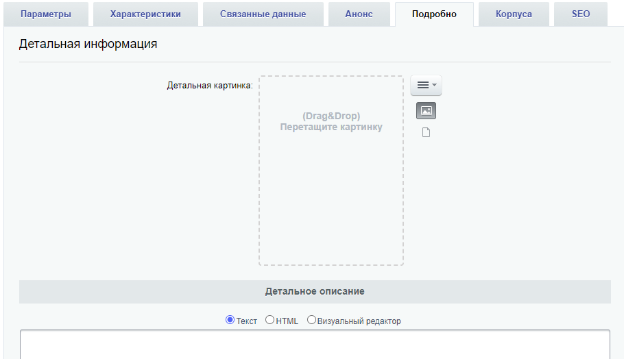Enable the Визуальный редактор radio option
Image resolution: width=624 pixels, height=359 pixels.
[x=311, y=320]
